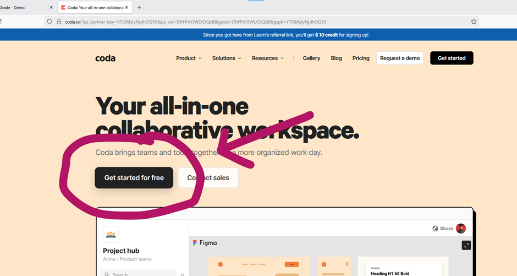This screenshot has width=517, height=276.
Task: Expand the Resources dropdown menu
Action: click(x=268, y=58)
